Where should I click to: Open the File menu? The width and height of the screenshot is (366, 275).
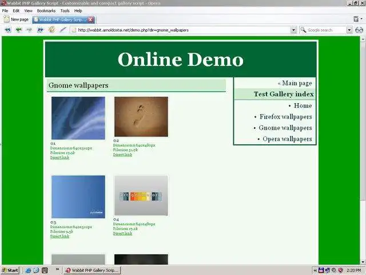[5, 11]
